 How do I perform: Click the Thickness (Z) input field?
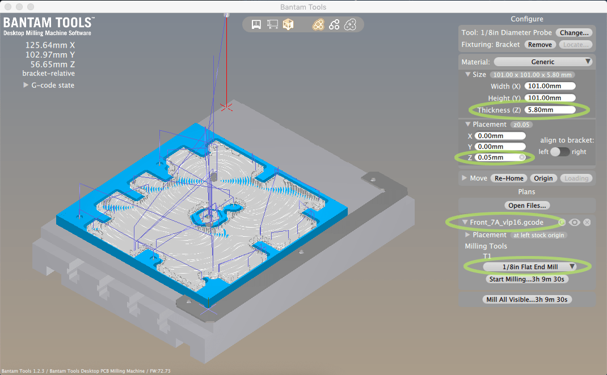click(550, 110)
